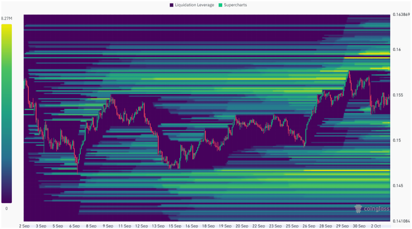Viewport: 412px width, 229px height.
Task: Click the 8.27M maximum scale label
Action: 7,18
